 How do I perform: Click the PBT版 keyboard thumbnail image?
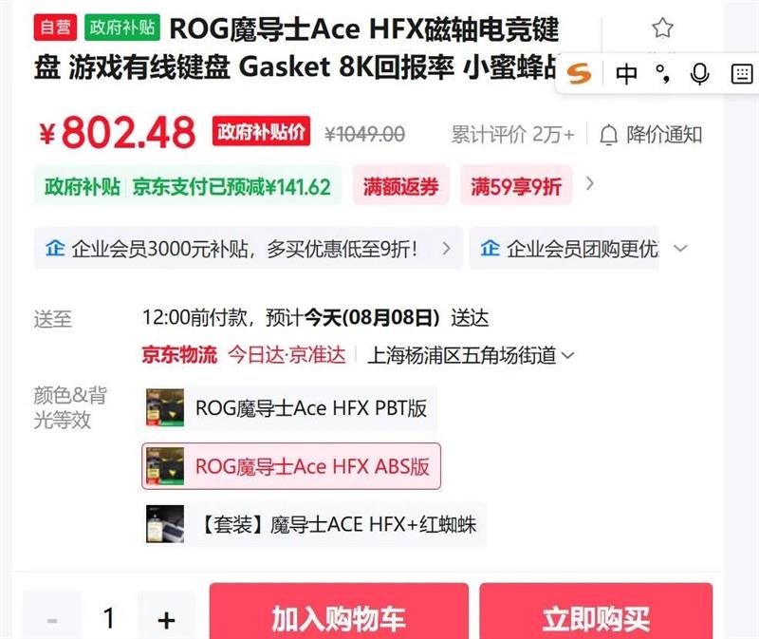click(164, 407)
